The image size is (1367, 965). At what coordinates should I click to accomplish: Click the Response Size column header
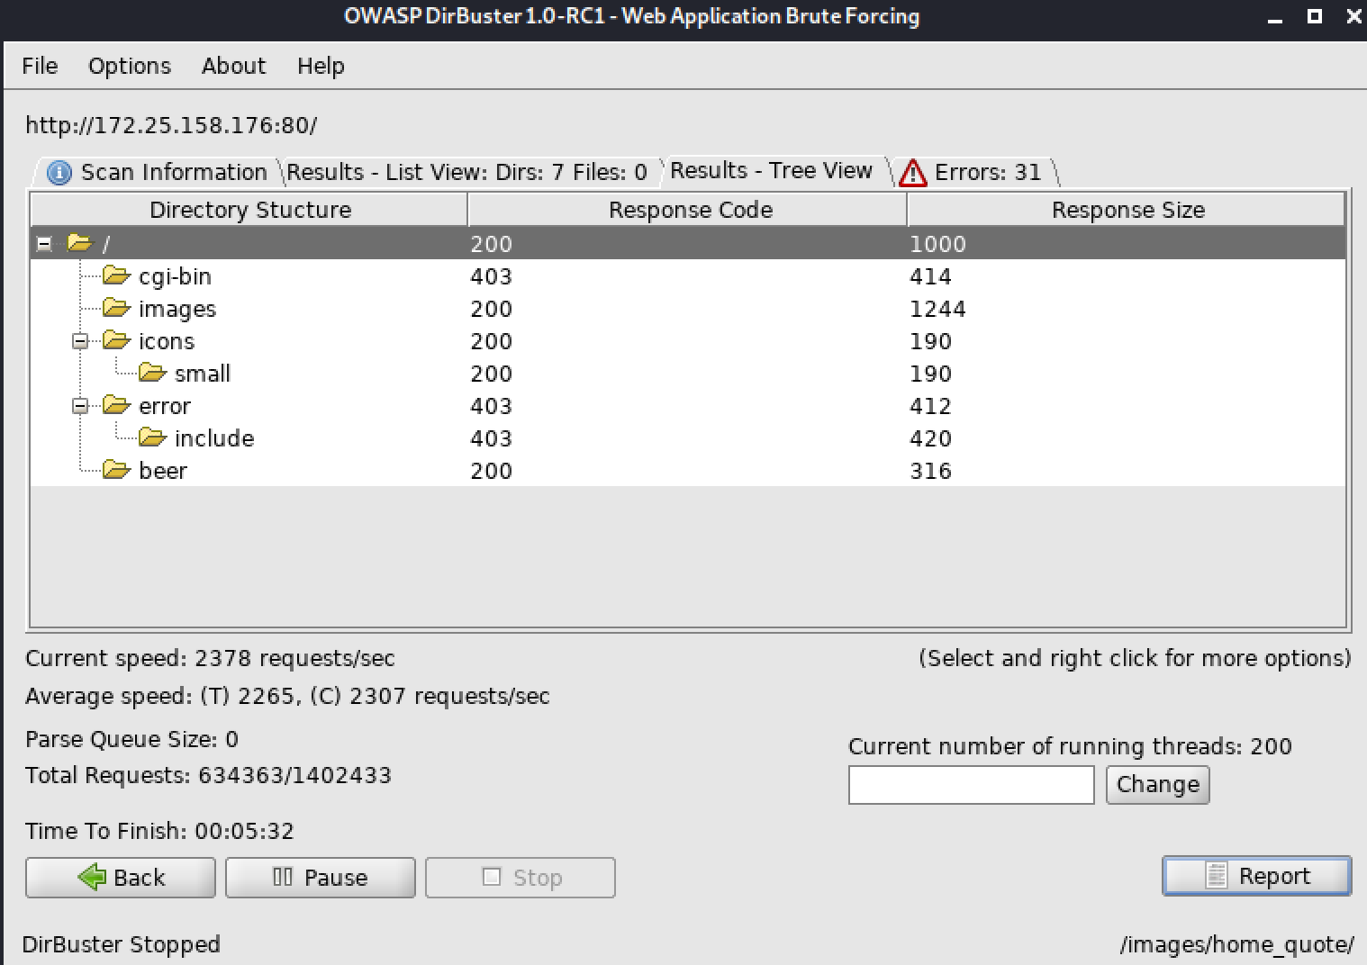1127,210
